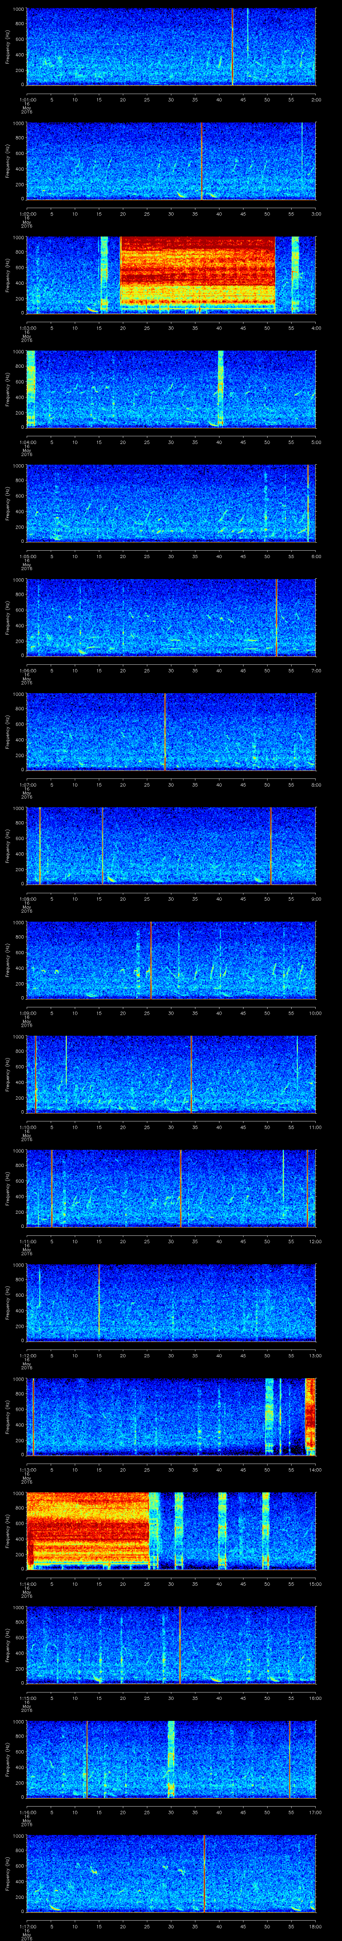Click the '12:00' end time label

[x=316, y=1241]
